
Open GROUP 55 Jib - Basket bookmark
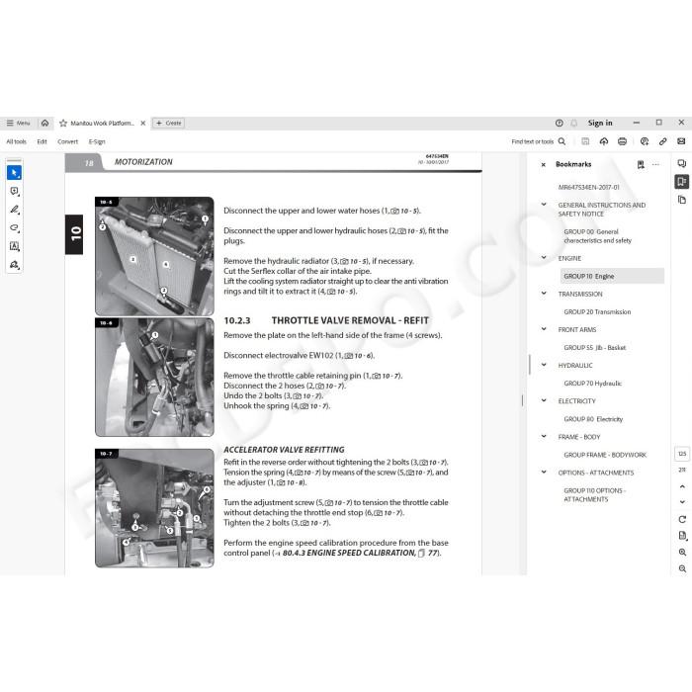(x=594, y=348)
